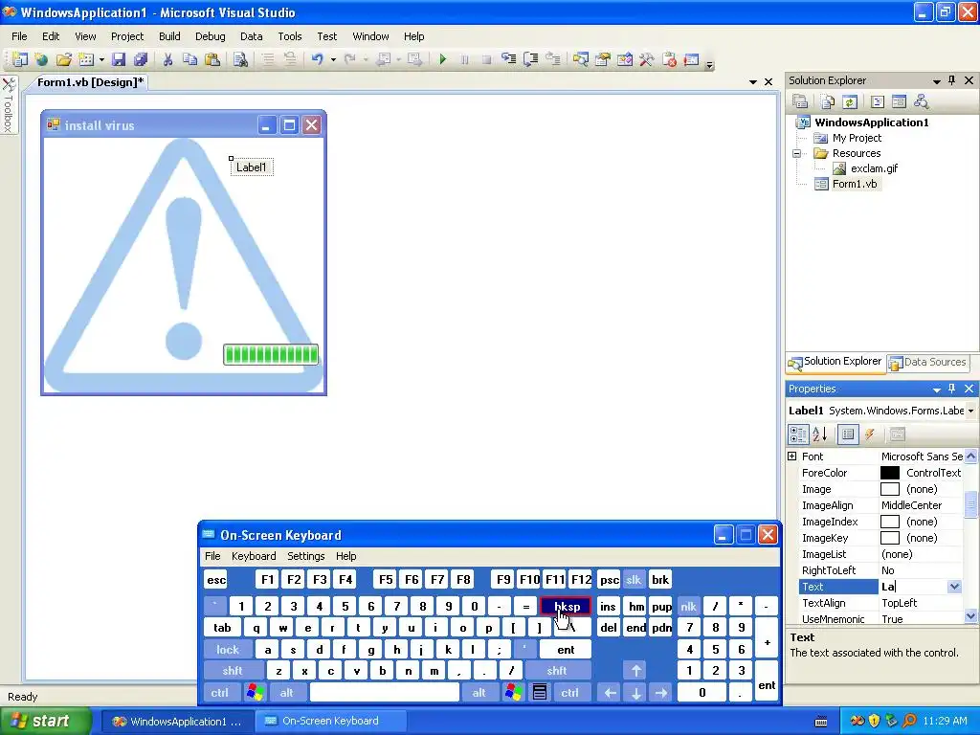The width and height of the screenshot is (980, 735).
Task: Click the Cut scissors icon
Action: click(167, 59)
